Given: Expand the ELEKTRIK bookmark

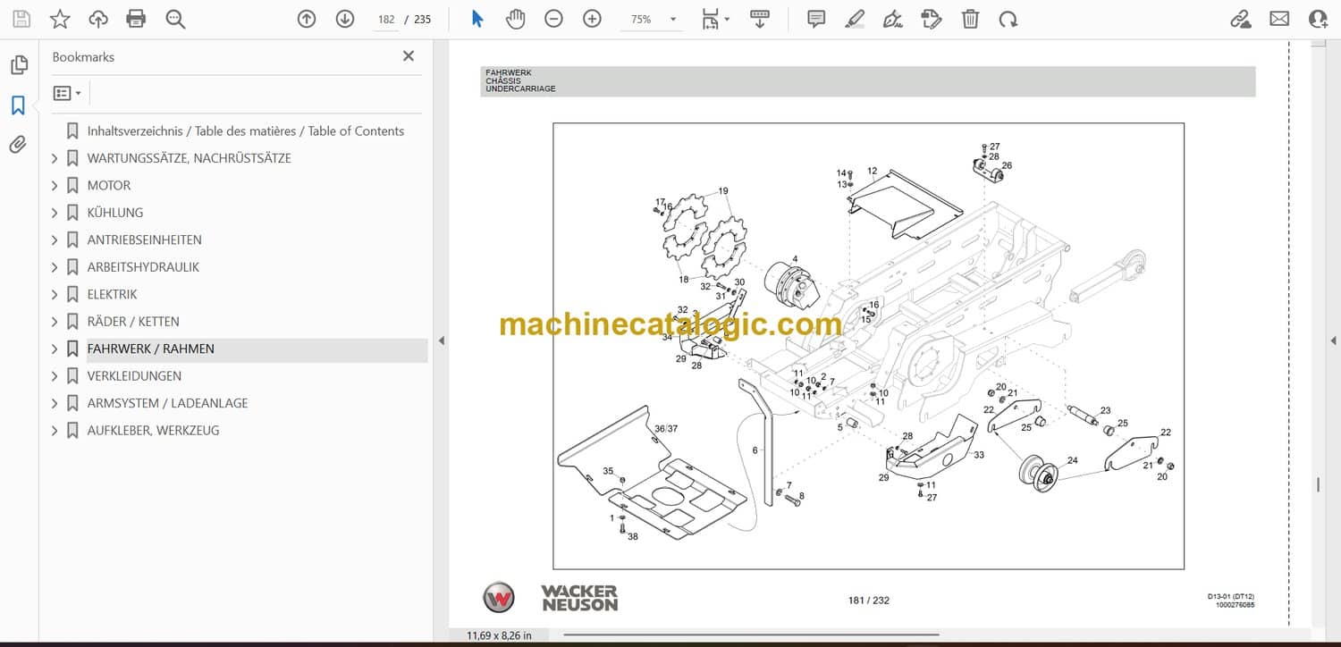Looking at the screenshot, I should point(55,295).
